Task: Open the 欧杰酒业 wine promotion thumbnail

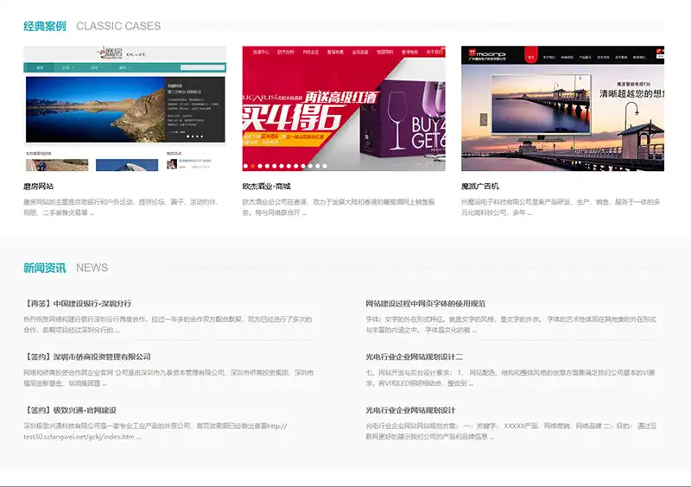Action: click(x=344, y=108)
